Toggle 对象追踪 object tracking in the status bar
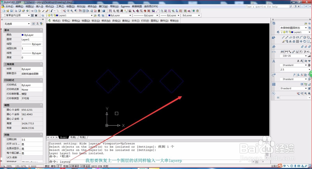312x169 pixels. point(85,166)
